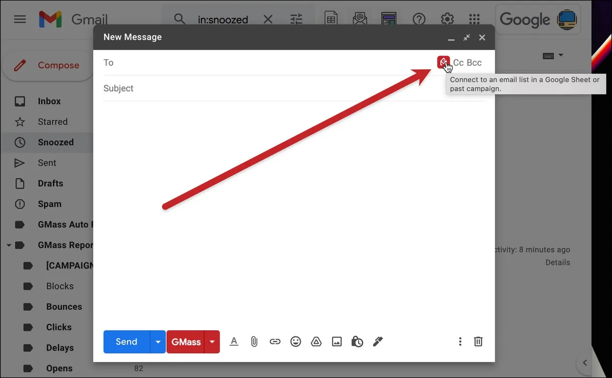The image size is (612, 378).
Task: Attach files with the paperclip icon
Action: point(254,342)
